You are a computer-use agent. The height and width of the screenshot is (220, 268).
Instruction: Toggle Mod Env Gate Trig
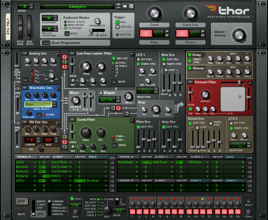[x=164, y=59]
